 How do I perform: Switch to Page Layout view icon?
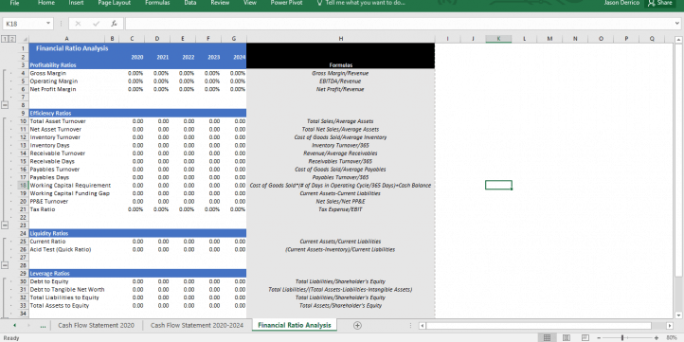click(x=567, y=337)
